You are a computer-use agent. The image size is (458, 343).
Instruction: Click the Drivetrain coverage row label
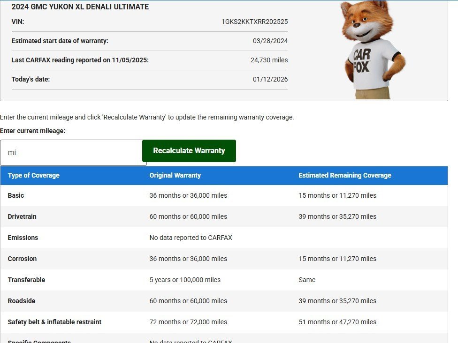(22, 216)
